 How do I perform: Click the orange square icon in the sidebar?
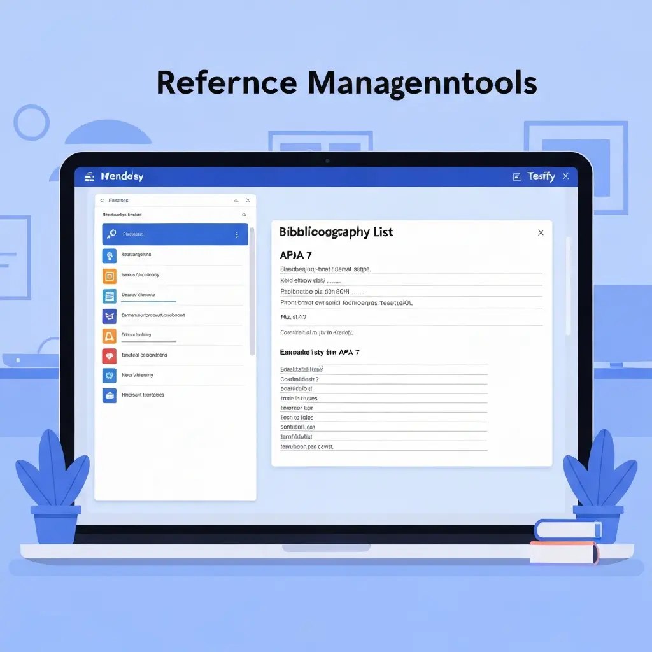pyautogui.click(x=110, y=276)
